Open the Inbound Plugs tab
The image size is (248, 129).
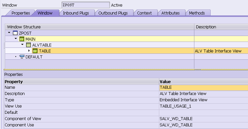click(76, 13)
